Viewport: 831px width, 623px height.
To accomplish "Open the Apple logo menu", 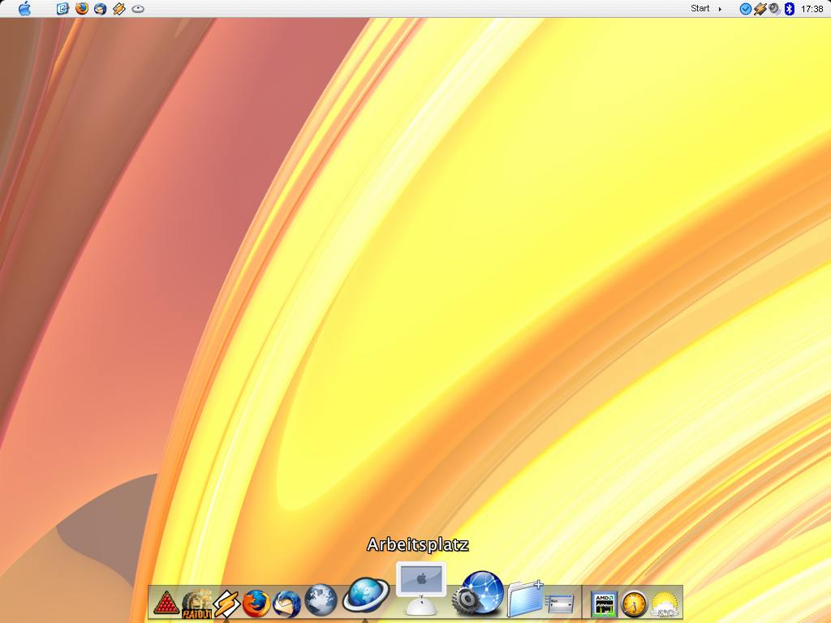I will pos(24,8).
